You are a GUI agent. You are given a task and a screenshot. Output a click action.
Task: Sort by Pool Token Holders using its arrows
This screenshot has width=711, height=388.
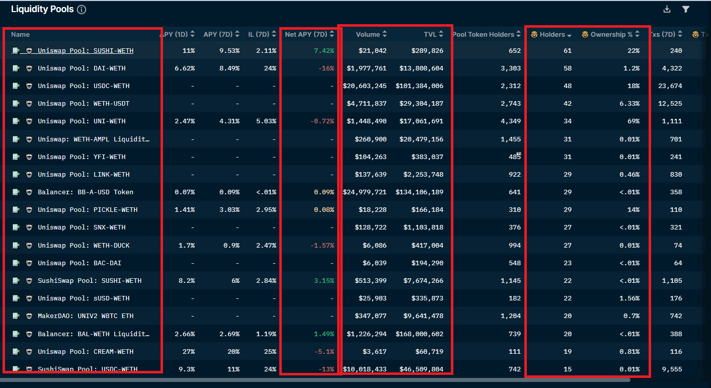click(x=519, y=35)
